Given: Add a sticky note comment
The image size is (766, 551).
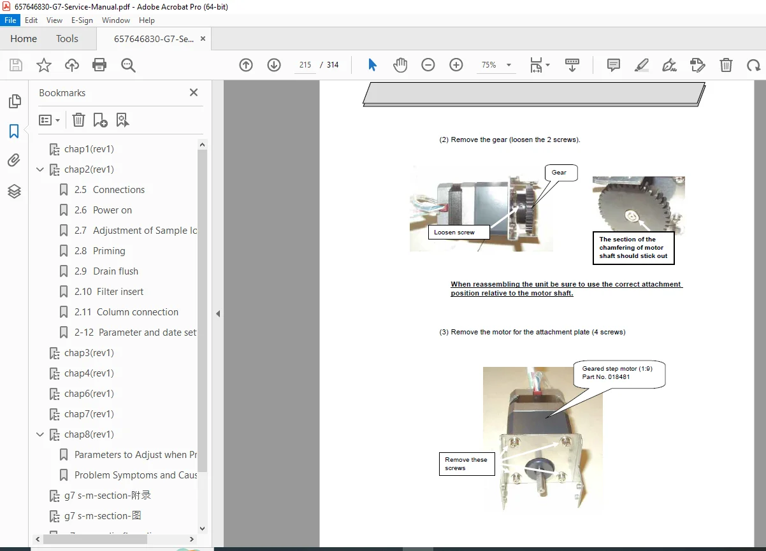Looking at the screenshot, I should pyautogui.click(x=614, y=65).
